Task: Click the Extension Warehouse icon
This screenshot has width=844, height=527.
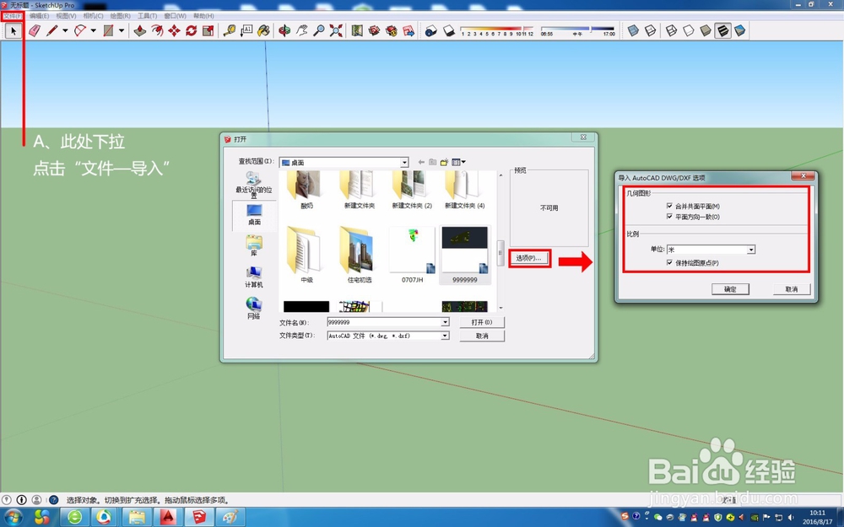Action: click(392, 30)
